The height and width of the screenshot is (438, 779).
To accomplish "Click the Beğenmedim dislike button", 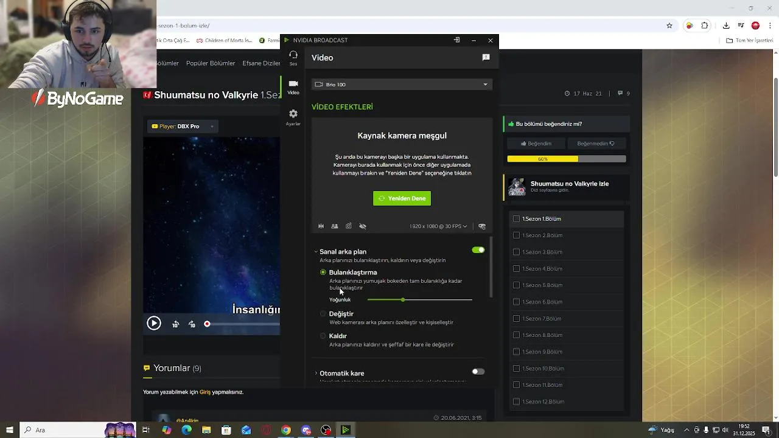I will click(x=596, y=144).
